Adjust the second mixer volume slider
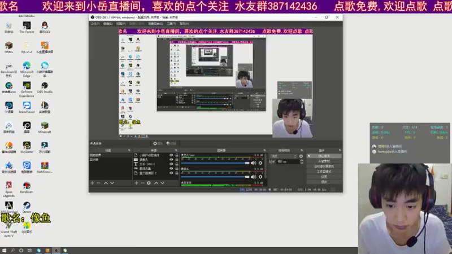 [x=215, y=177]
